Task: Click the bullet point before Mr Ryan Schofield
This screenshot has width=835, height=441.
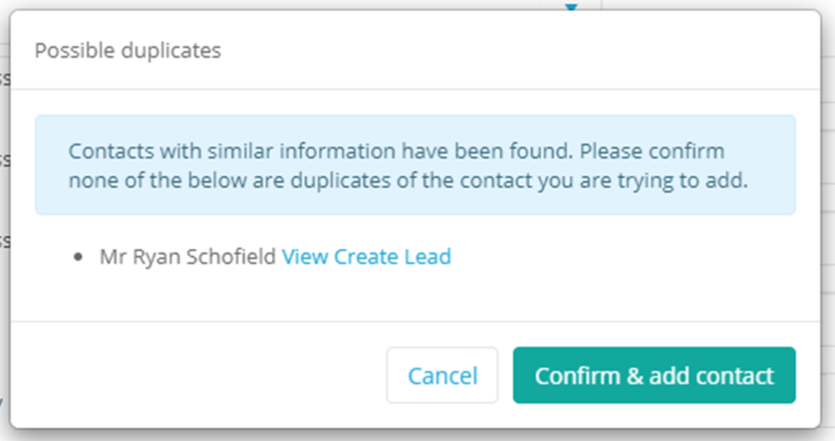Action: pos(78,258)
